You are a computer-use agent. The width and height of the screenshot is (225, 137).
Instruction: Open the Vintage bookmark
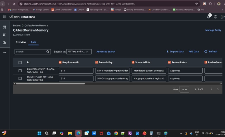click(x=116, y=10)
